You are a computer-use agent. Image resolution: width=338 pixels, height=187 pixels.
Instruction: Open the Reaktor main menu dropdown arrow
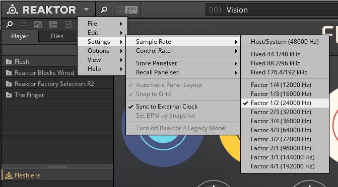87,10
